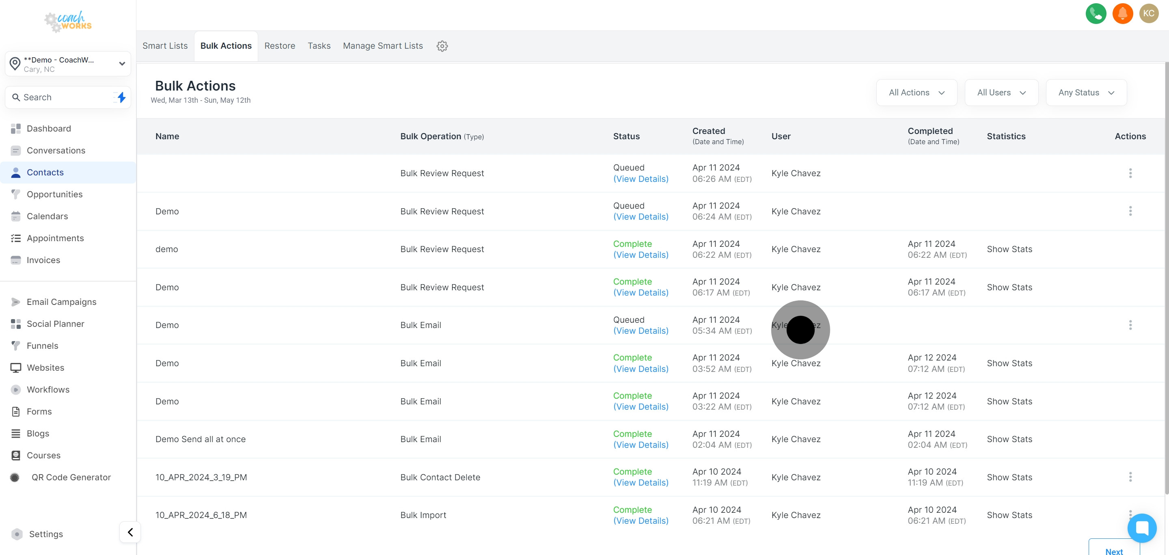
Task: Click the green phone dialer icon
Action: pyautogui.click(x=1096, y=13)
